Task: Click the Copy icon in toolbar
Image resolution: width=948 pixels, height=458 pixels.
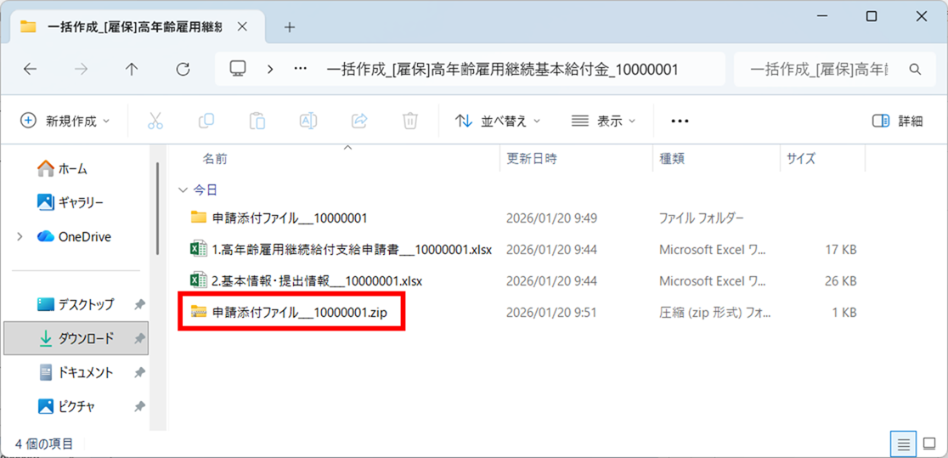Action: pos(206,121)
